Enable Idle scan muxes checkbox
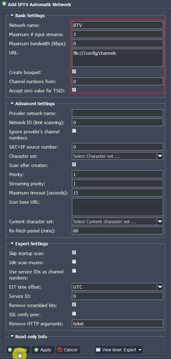This screenshot has width=171, height=359. coord(74,262)
